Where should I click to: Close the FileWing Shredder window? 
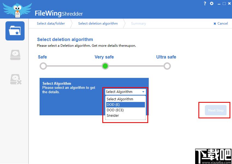230,4
